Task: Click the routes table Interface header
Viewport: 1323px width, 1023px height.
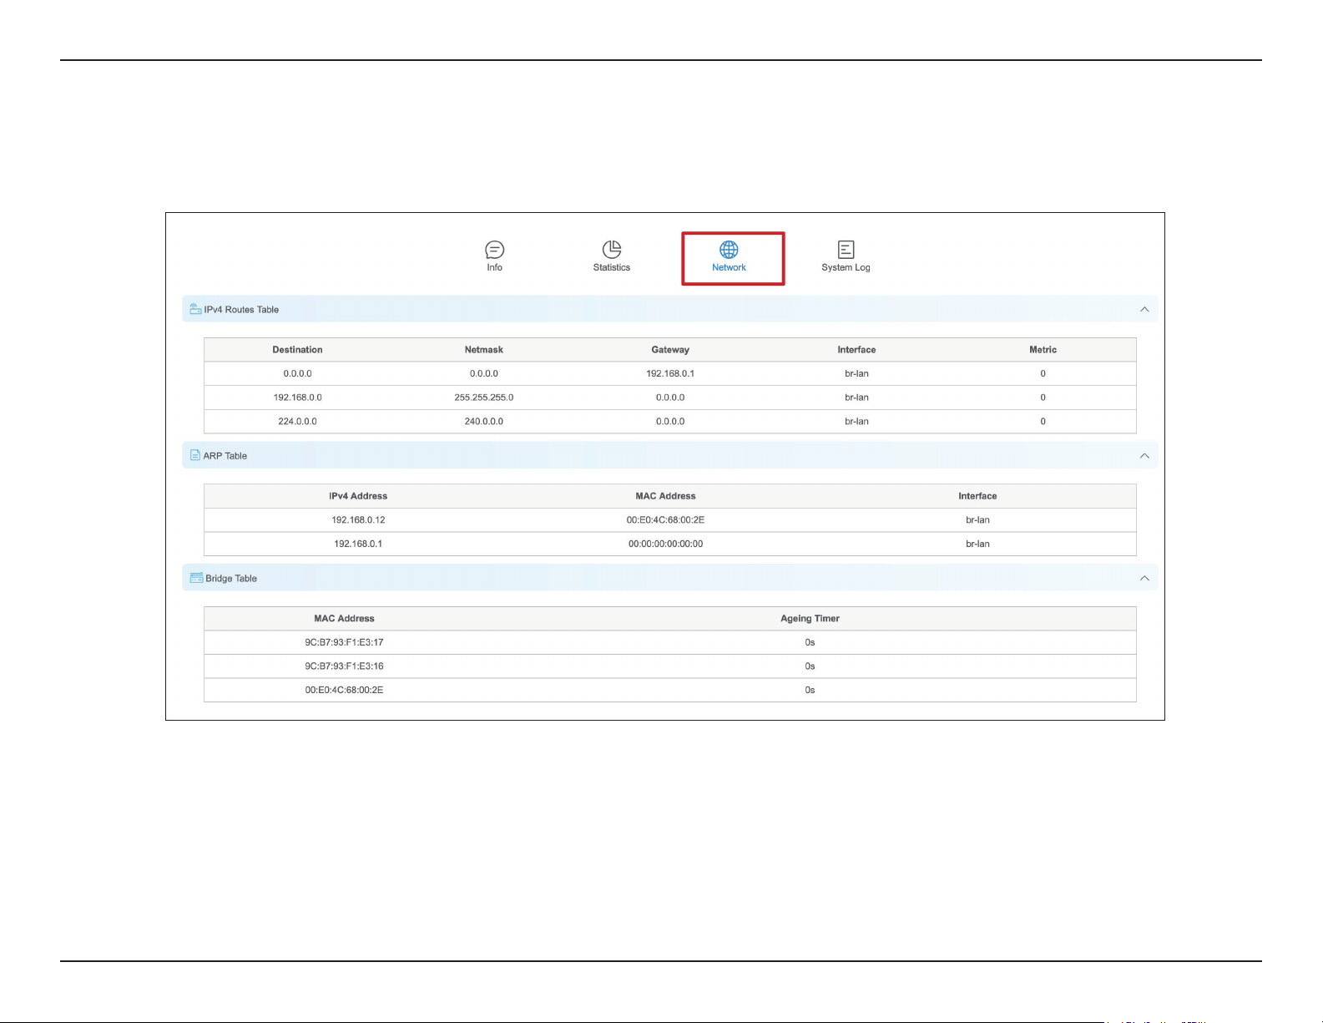Action: click(x=856, y=350)
